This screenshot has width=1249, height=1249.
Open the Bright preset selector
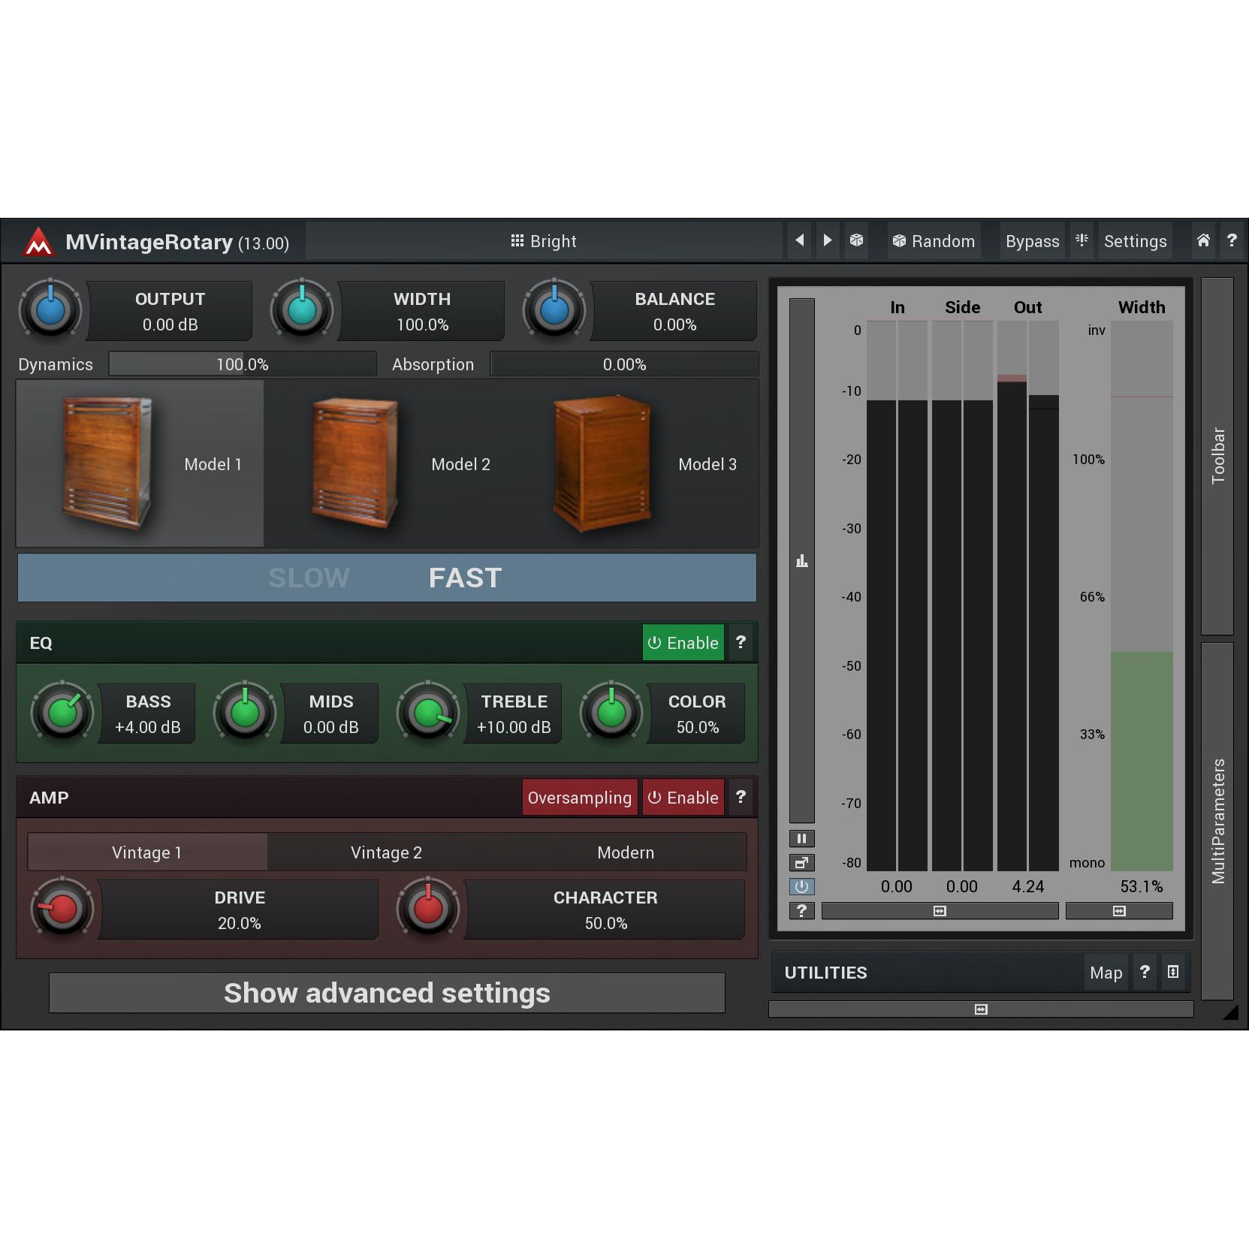tap(544, 241)
